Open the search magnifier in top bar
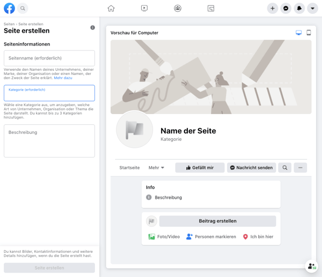The width and height of the screenshot is (322, 277). click(x=23, y=9)
